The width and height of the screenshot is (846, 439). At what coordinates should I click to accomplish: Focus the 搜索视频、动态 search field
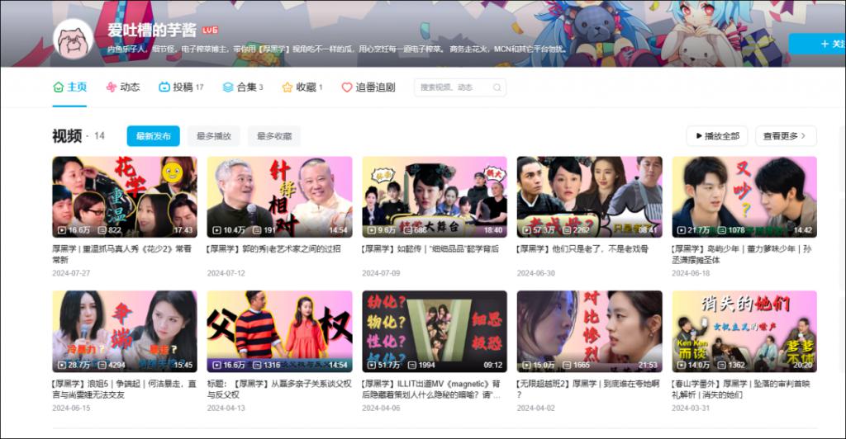(x=459, y=87)
